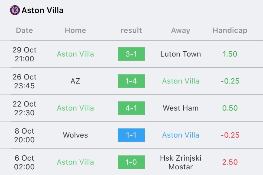The height and width of the screenshot is (175, 263).
Task: Select the Handicap column header
Action: (x=230, y=30)
